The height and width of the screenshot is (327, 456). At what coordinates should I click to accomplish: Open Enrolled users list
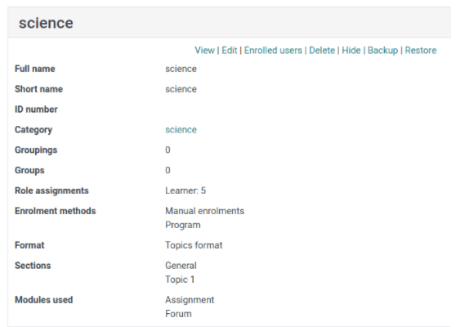point(273,51)
